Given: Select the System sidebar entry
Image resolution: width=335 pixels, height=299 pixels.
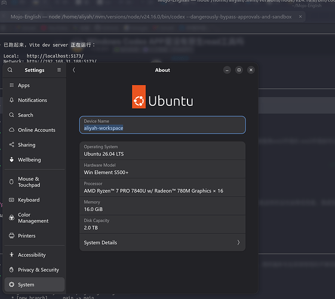Looking at the screenshot, I should 35,285.
